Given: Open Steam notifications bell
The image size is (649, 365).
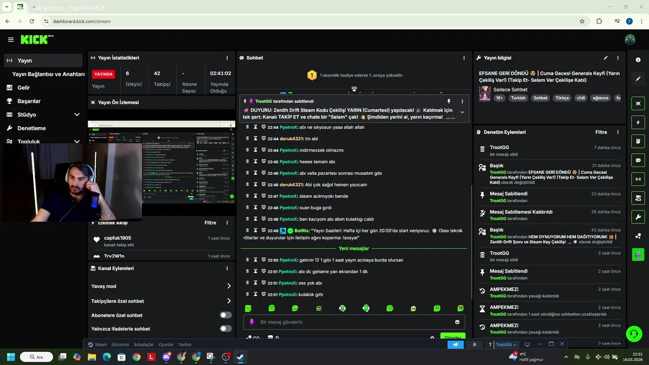Looking at the screenshot, I should click(475, 344).
